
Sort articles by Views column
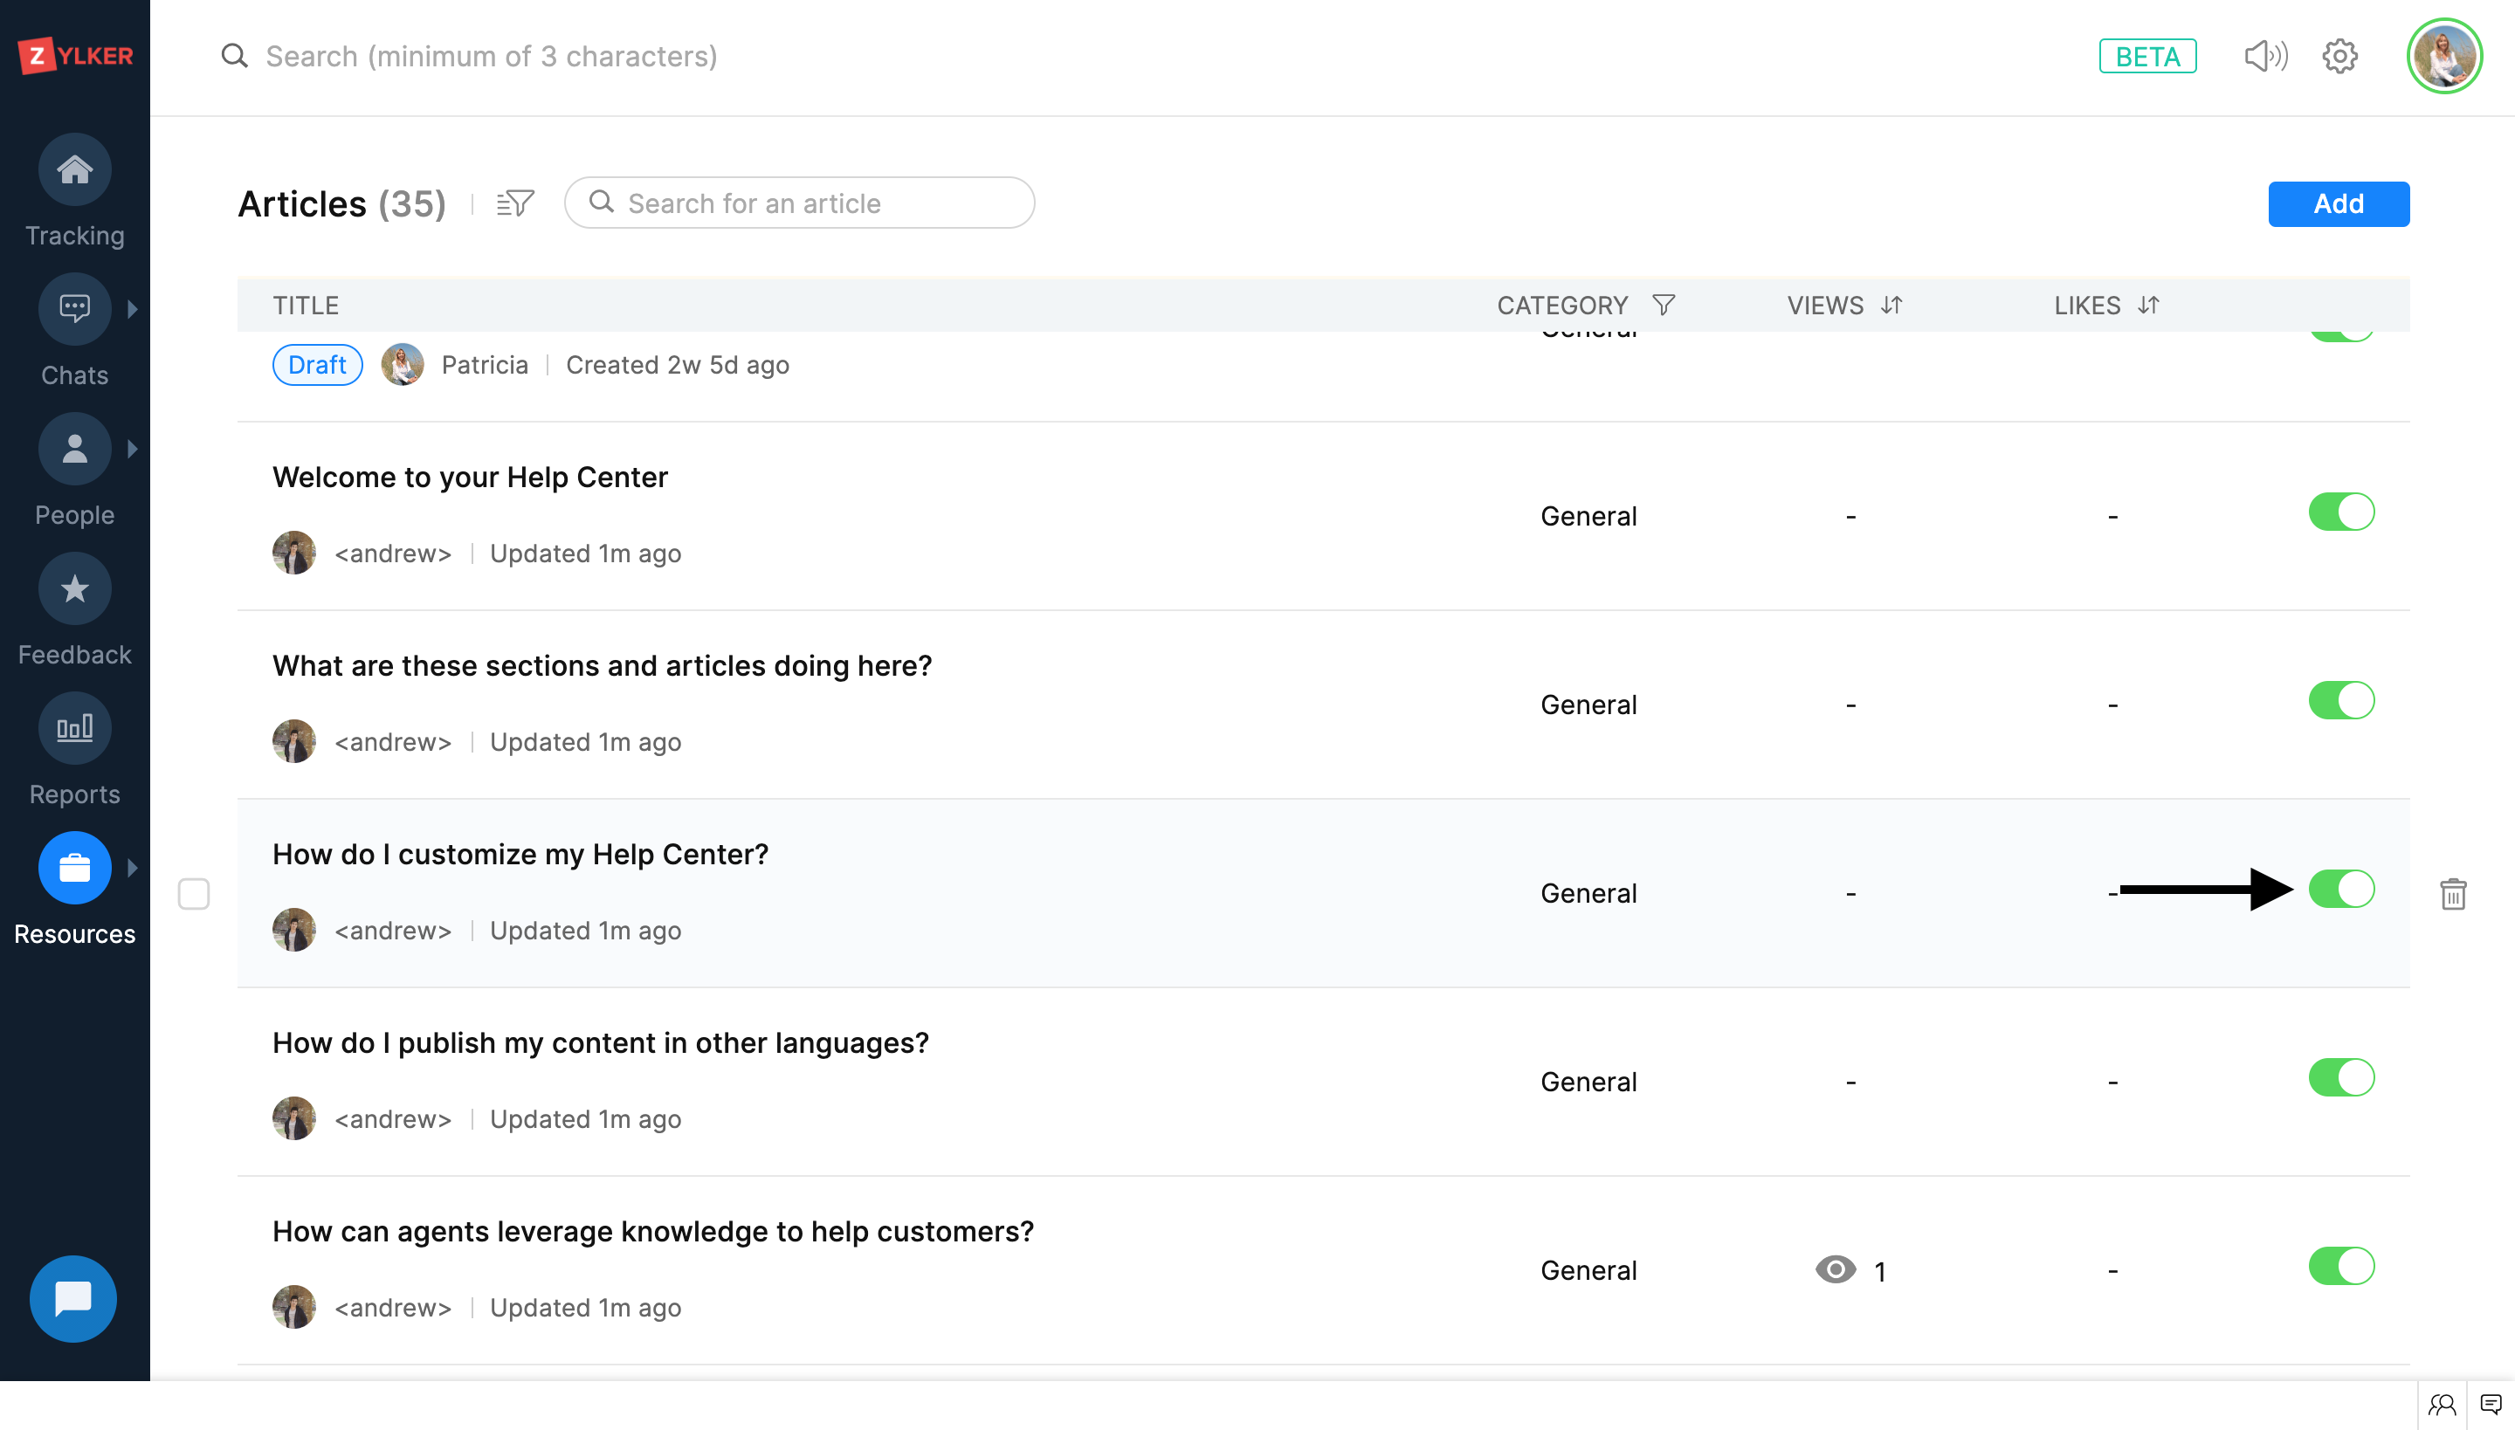[x=1891, y=306]
